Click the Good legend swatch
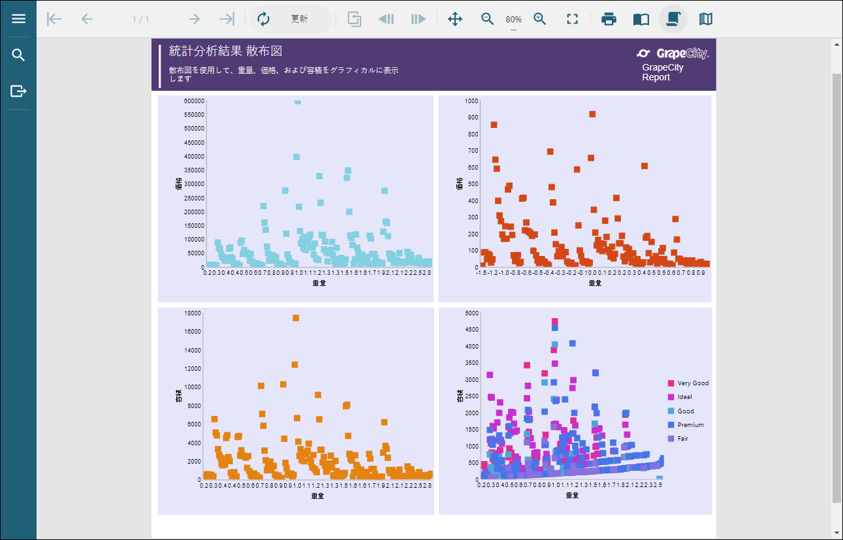Screen dimensions: 843x540 tap(671, 411)
